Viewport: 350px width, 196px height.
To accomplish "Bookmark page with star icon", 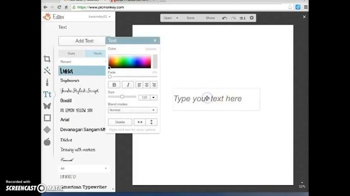I will 290,7.
